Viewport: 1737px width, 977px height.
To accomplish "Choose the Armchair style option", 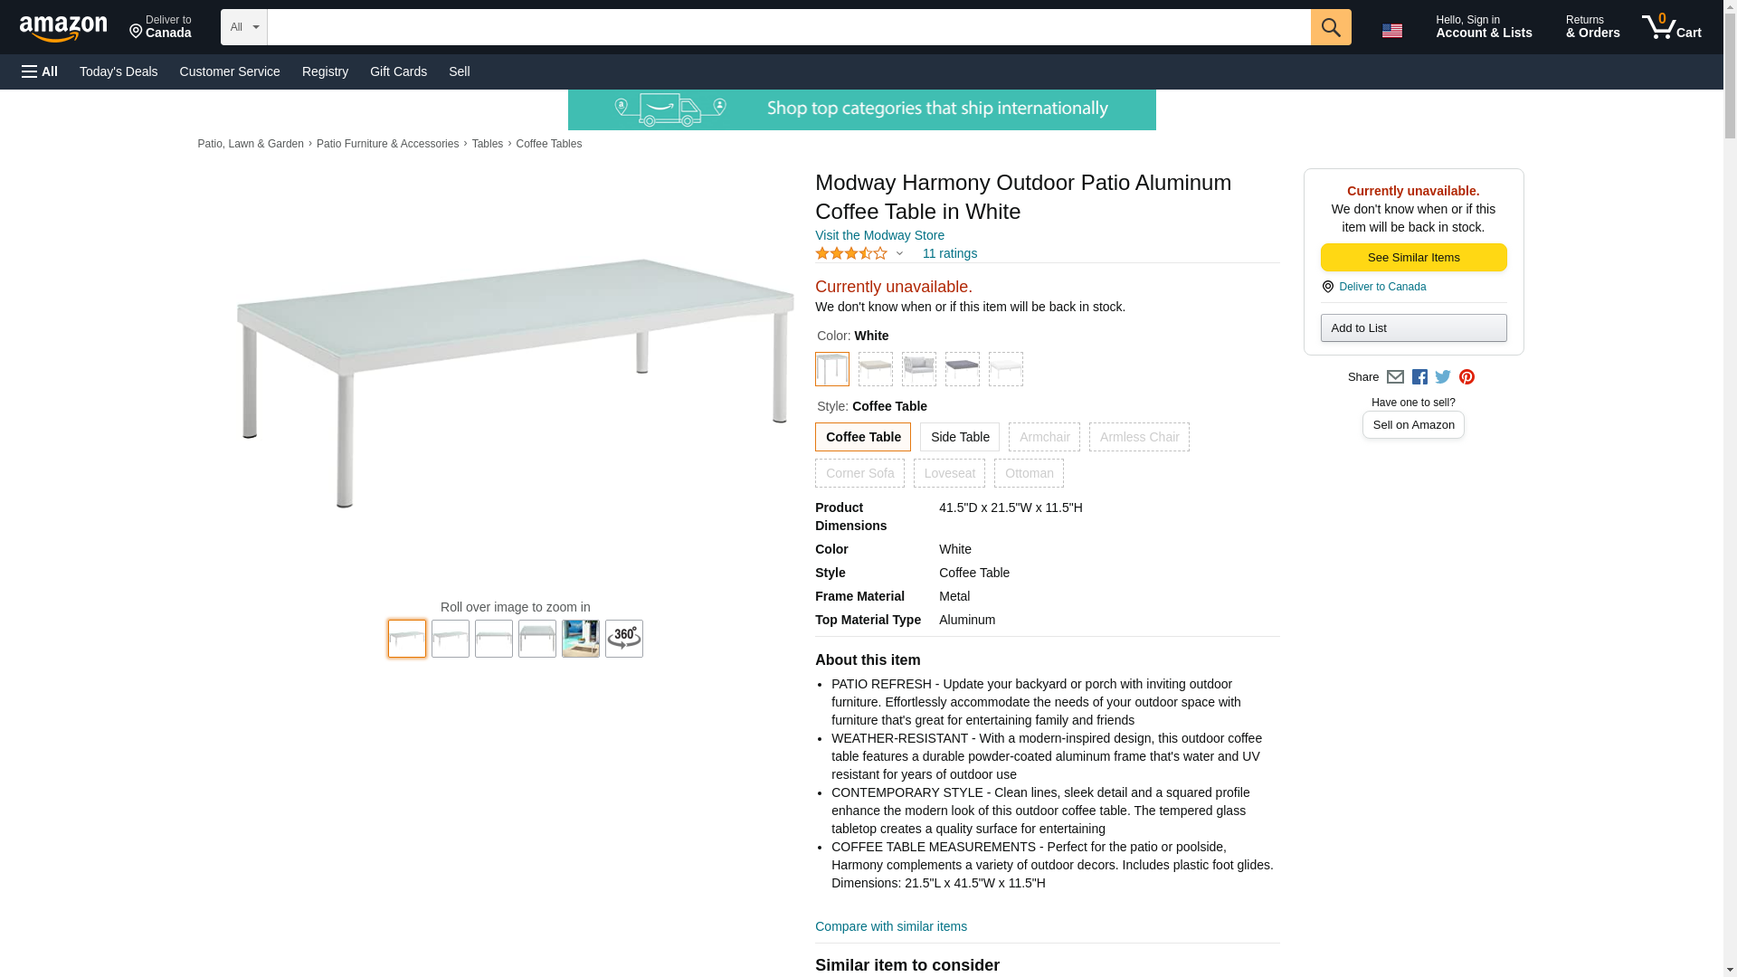I will click(1044, 437).
